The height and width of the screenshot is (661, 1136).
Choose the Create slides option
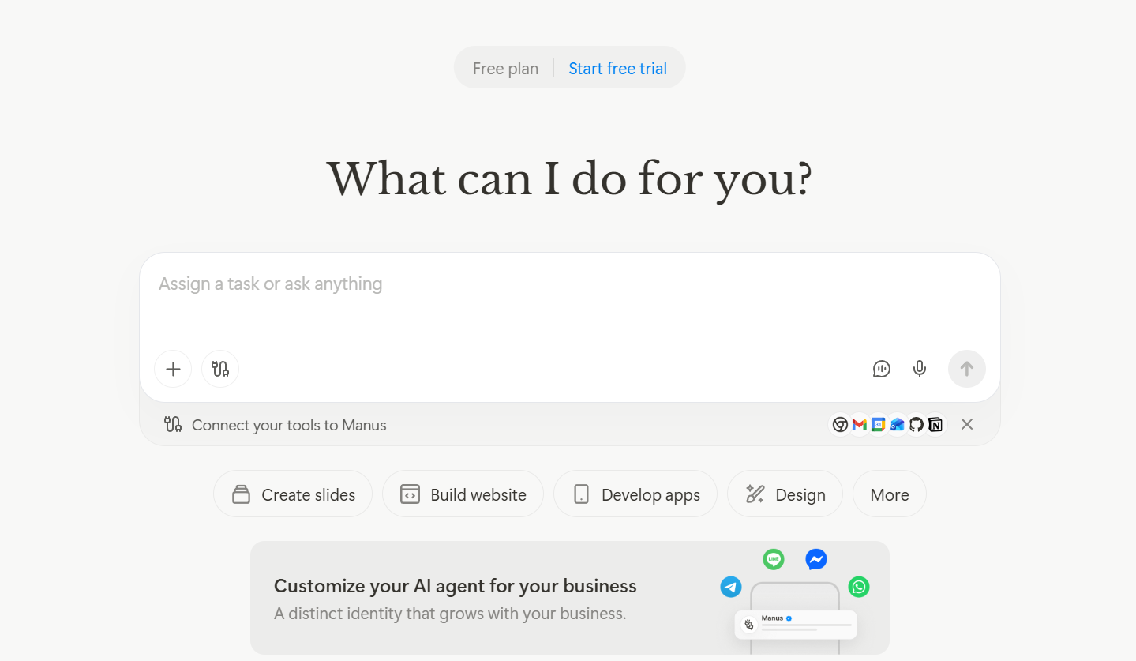click(x=293, y=494)
